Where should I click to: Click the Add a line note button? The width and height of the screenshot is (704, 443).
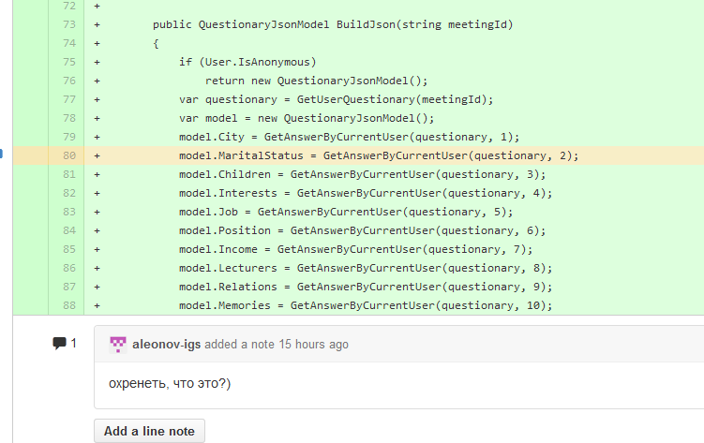[x=149, y=432]
